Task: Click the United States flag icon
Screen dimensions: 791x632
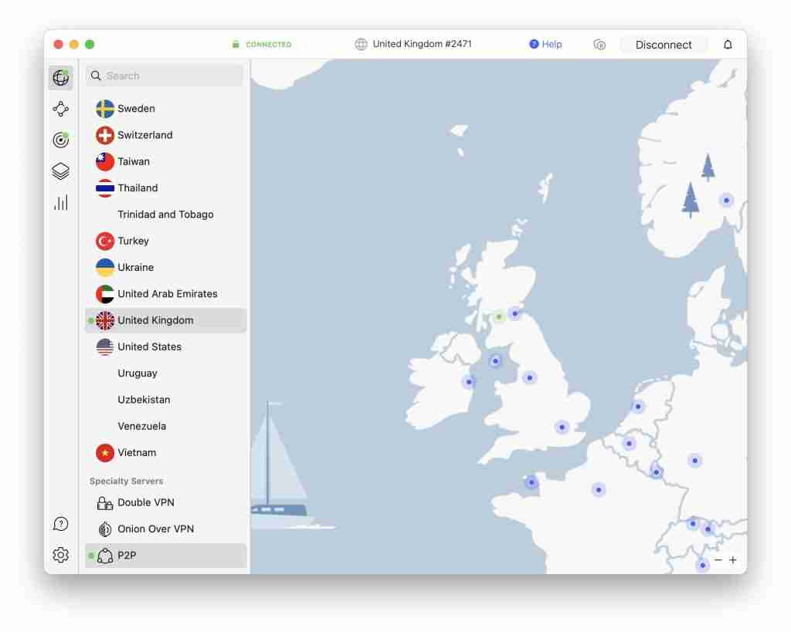Action: pyautogui.click(x=105, y=346)
